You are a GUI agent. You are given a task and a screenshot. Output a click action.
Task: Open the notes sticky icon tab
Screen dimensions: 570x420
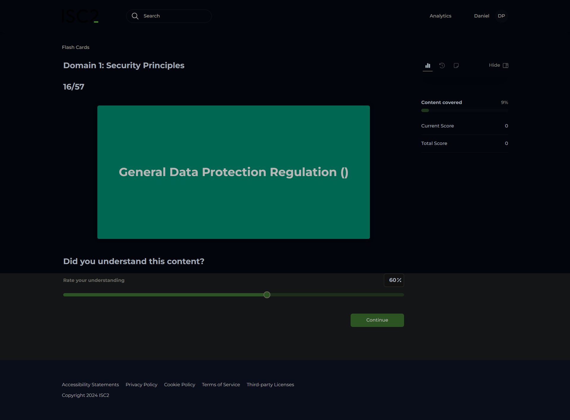(456, 66)
